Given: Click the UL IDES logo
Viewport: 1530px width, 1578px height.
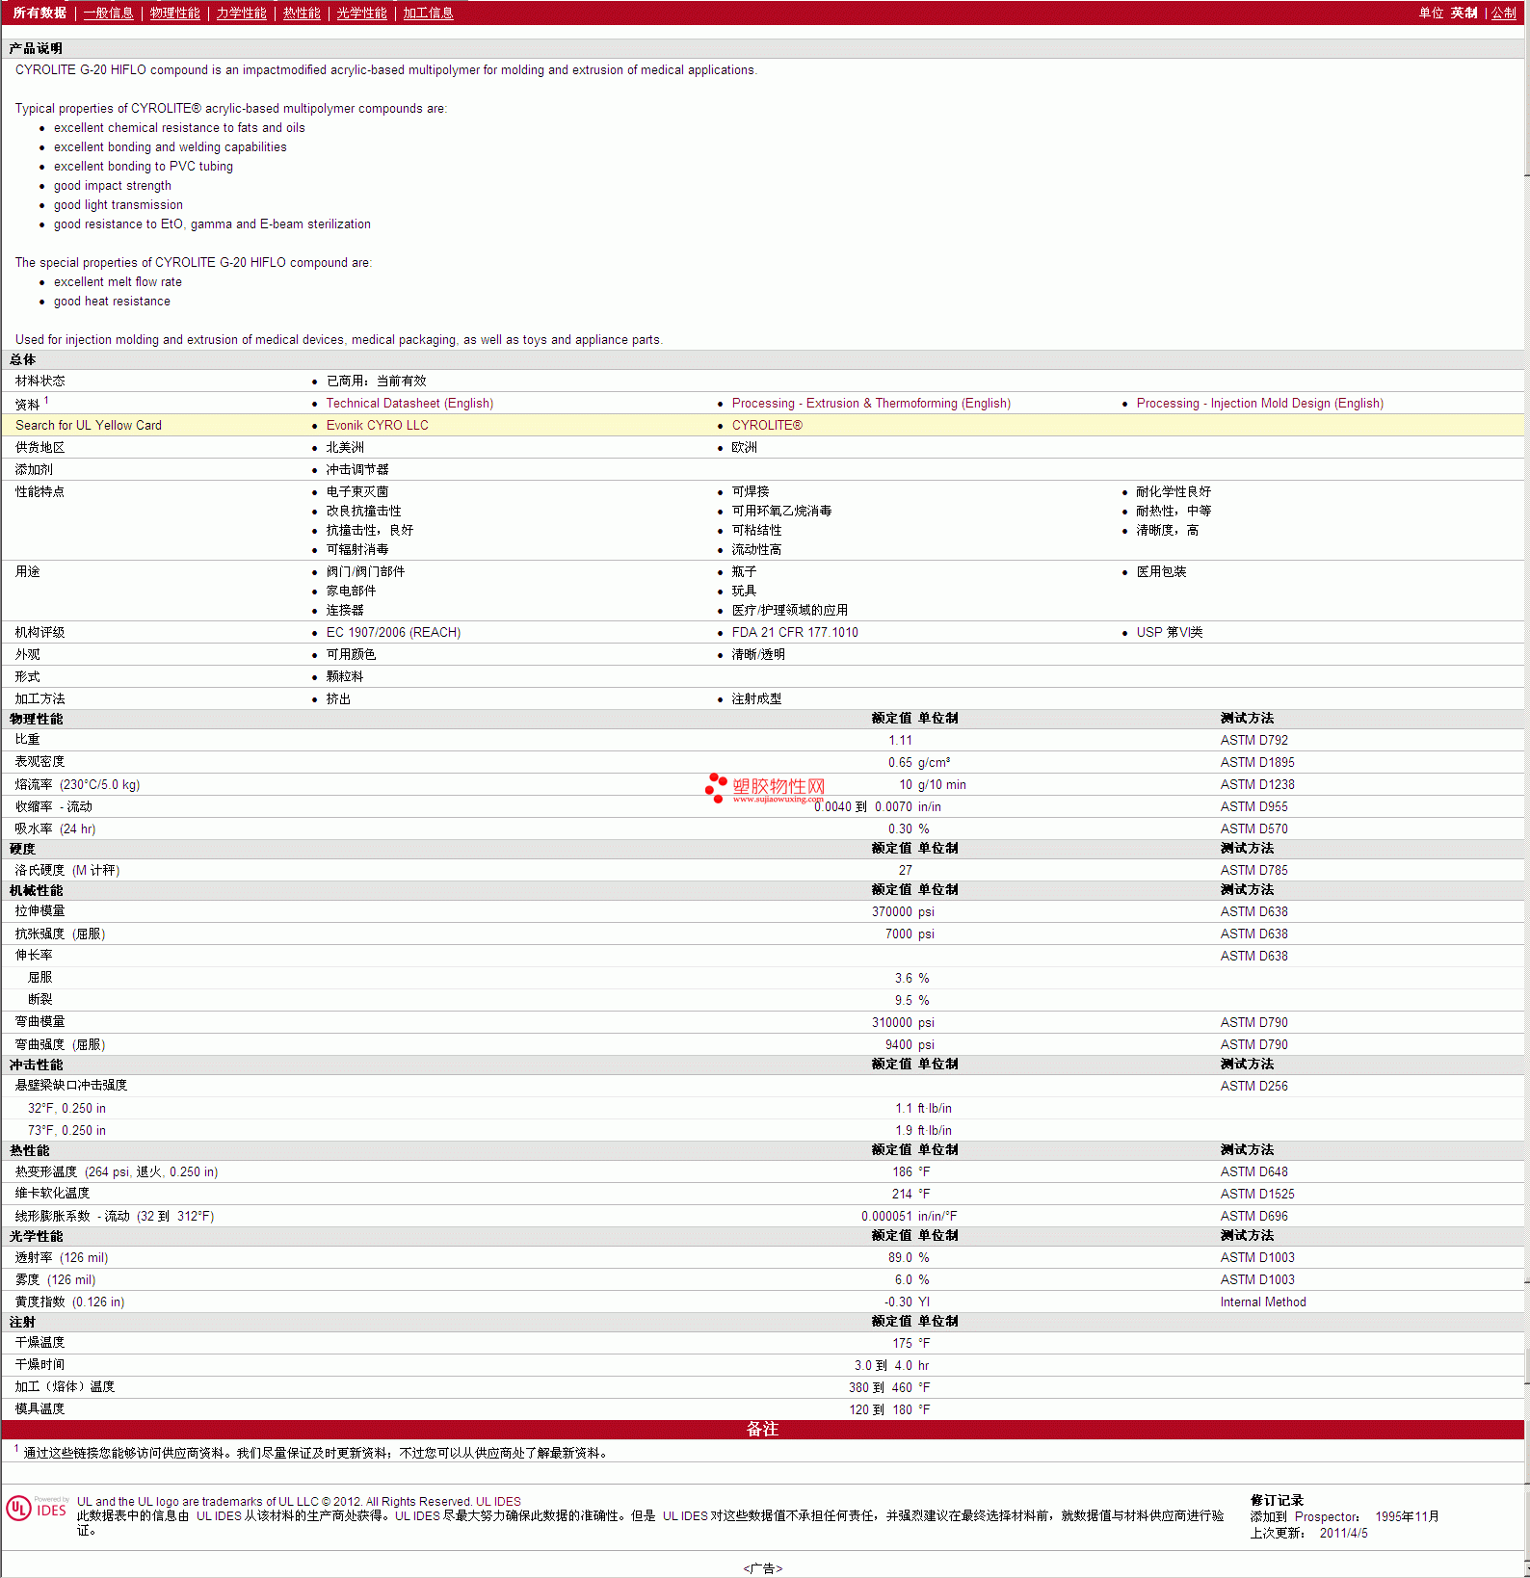Looking at the screenshot, I should 38,1508.
